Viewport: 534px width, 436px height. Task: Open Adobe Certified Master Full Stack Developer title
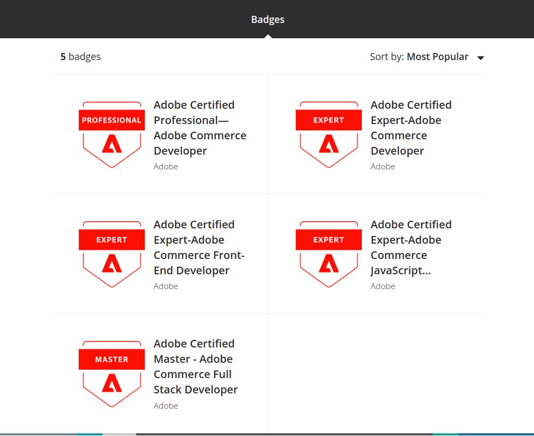click(x=196, y=367)
